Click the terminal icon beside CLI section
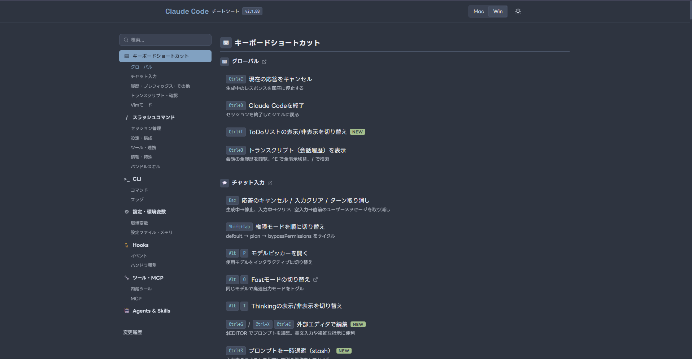692x359 pixels. point(126,179)
